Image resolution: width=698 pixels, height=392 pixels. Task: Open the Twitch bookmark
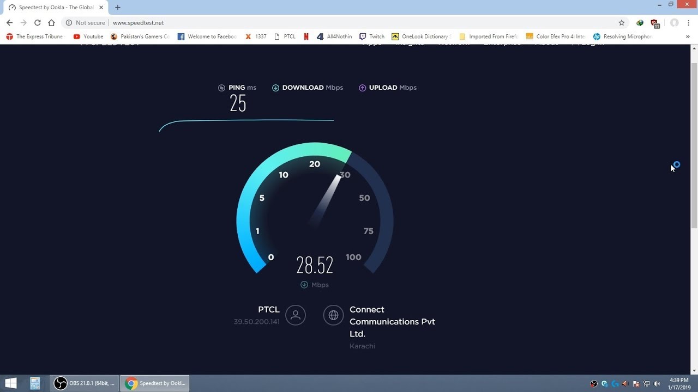click(x=372, y=36)
